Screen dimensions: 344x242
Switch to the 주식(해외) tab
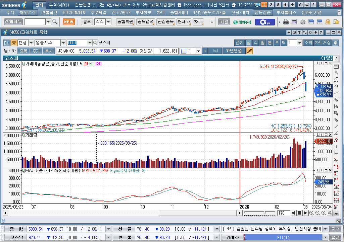(59, 5)
